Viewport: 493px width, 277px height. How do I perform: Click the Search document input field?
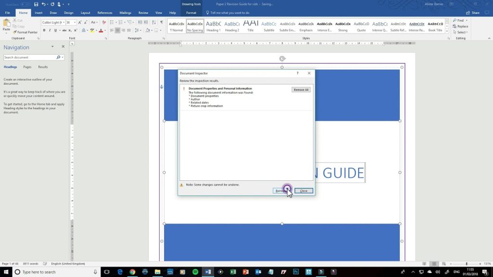[30, 57]
